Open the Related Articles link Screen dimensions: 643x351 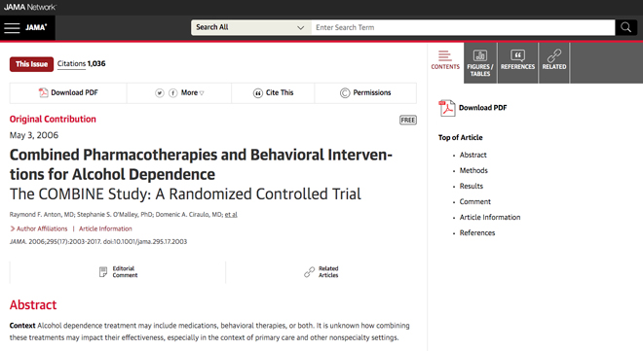[328, 271]
